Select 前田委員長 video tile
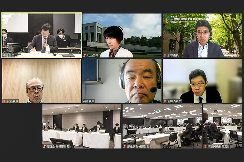The height and width of the screenshot is (162, 244). pyautogui.click(x=202, y=81)
